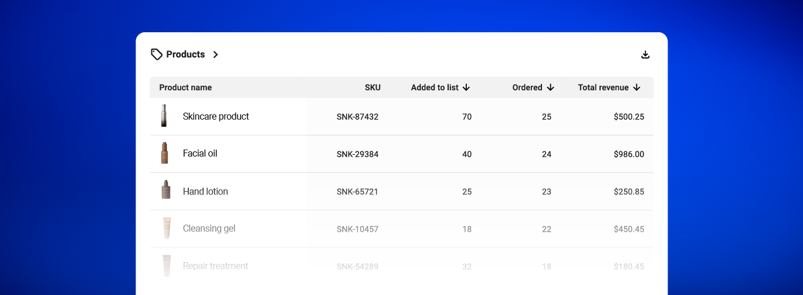Sort by Added to list arrow
The image size is (803, 295).
pyautogui.click(x=466, y=87)
